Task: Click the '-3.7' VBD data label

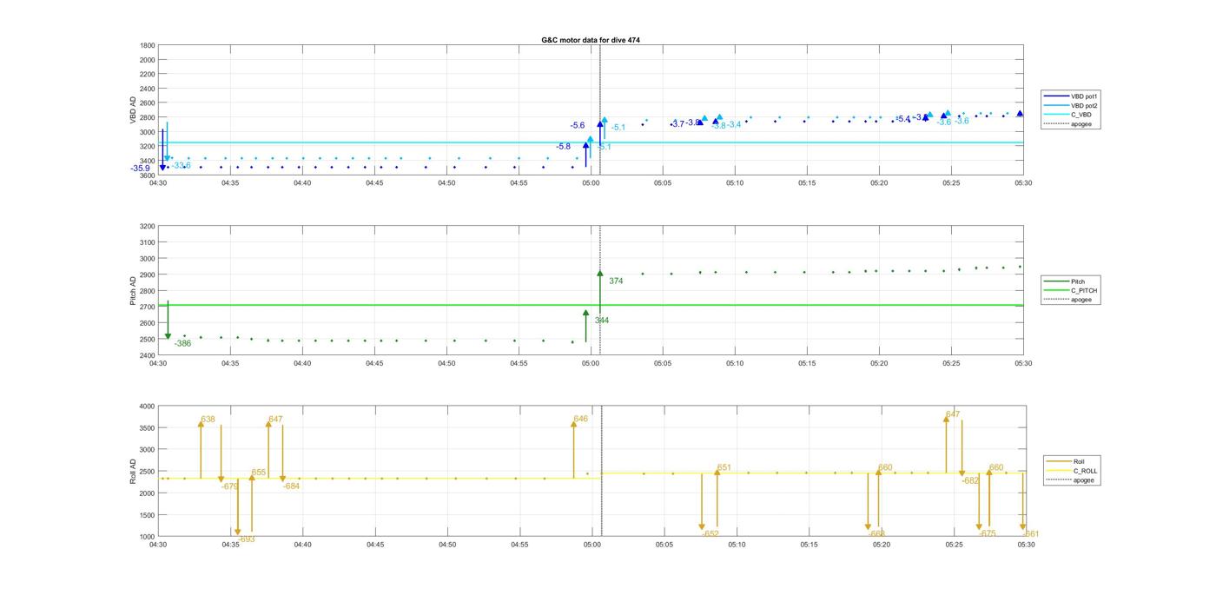Action: [x=677, y=124]
